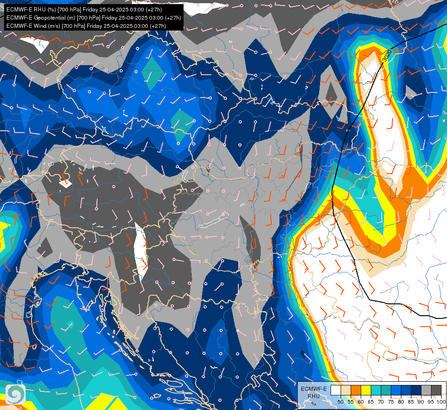This screenshot has width=447, height=410.
Task: Click the bright blue 75–80% legend swatch
Action: click(396, 390)
